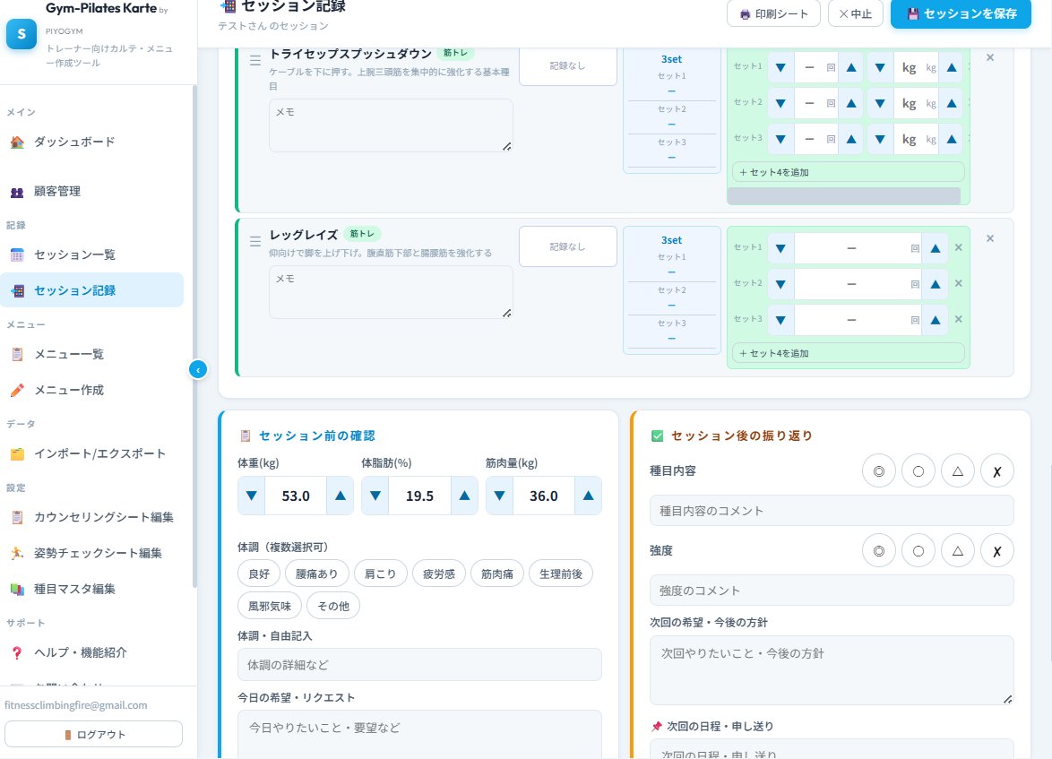
Task: Toggle the 疲労感 condition chip
Action: (439, 574)
